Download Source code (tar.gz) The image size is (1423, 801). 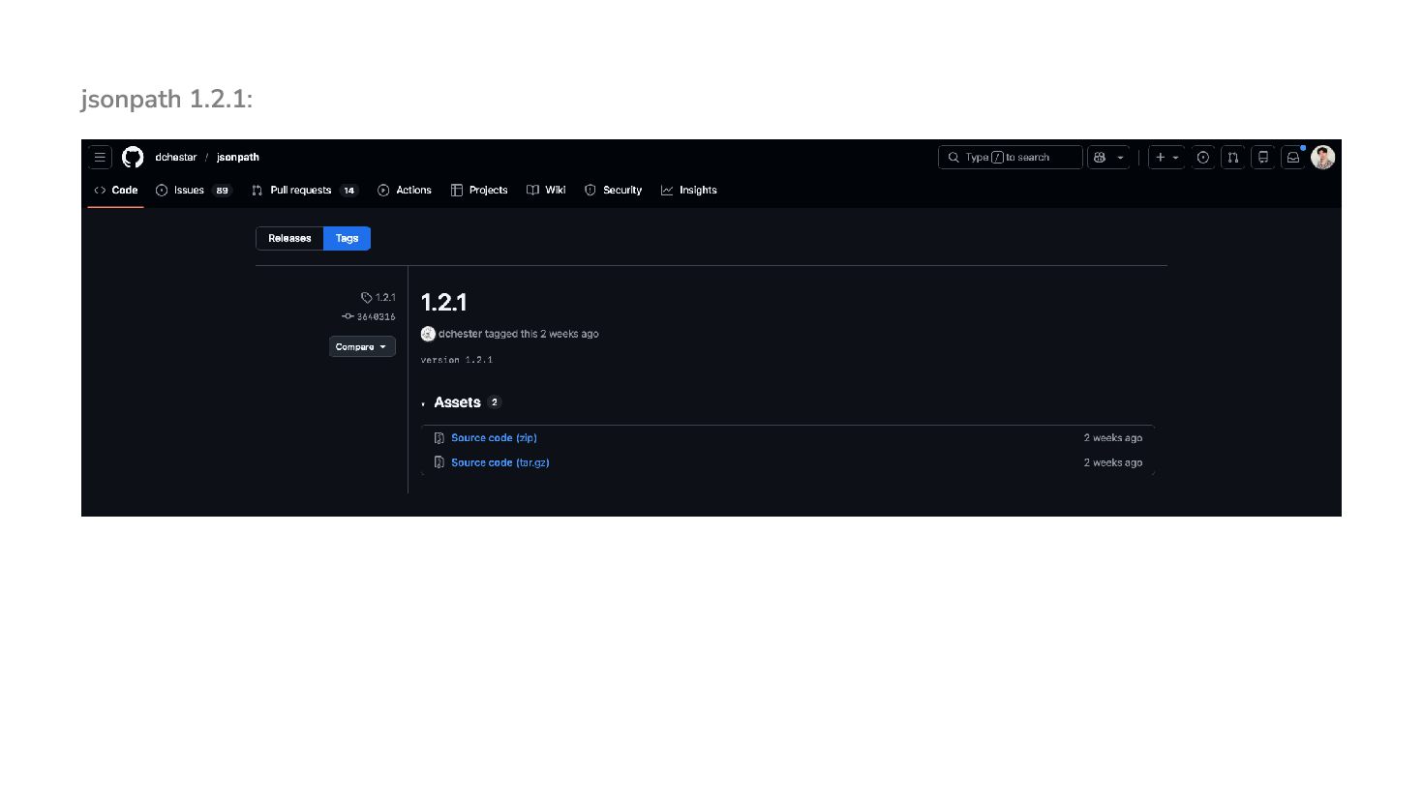point(500,462)
